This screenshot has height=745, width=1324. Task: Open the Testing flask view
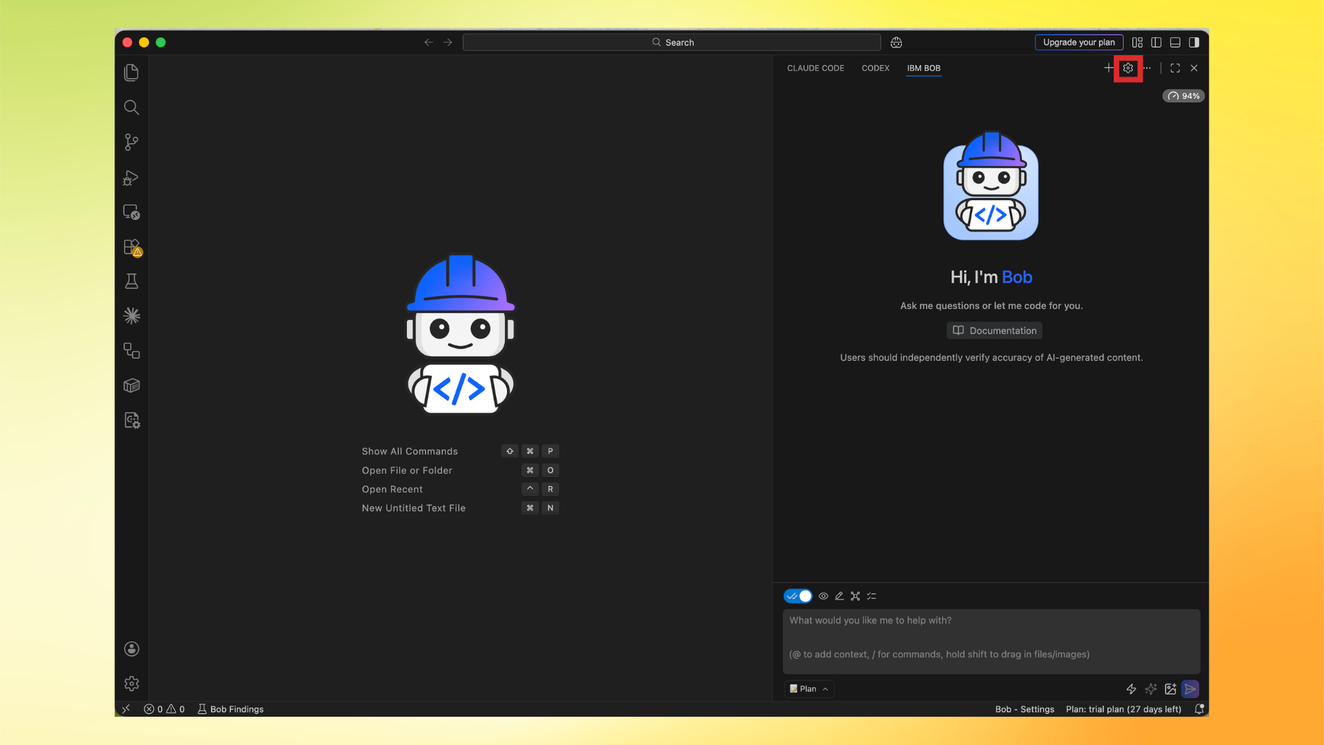tap(131, 281)
